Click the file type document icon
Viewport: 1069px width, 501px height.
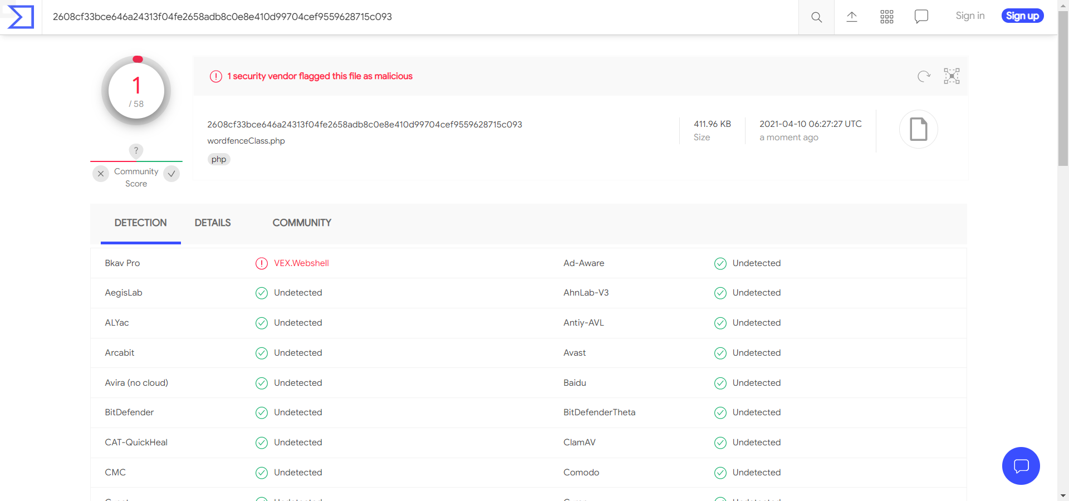point(919,129)
